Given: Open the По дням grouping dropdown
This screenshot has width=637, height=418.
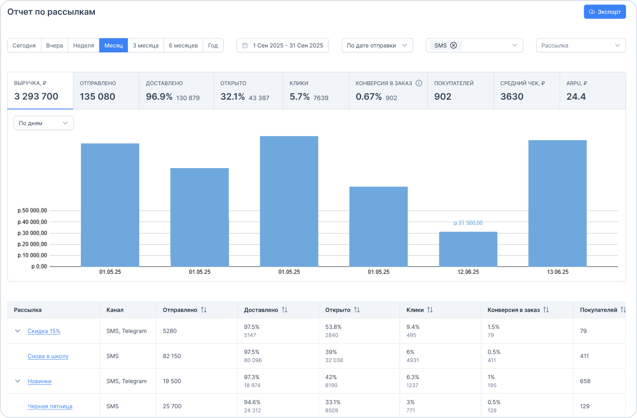Looking at the screenshot, I should (x=43, y=123).
